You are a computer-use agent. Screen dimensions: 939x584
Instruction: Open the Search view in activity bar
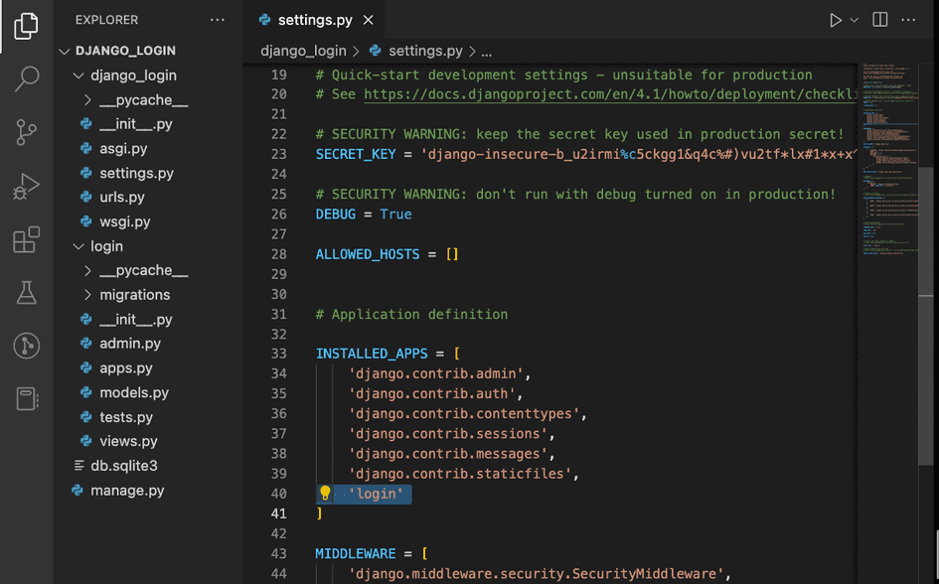[27, 79]
